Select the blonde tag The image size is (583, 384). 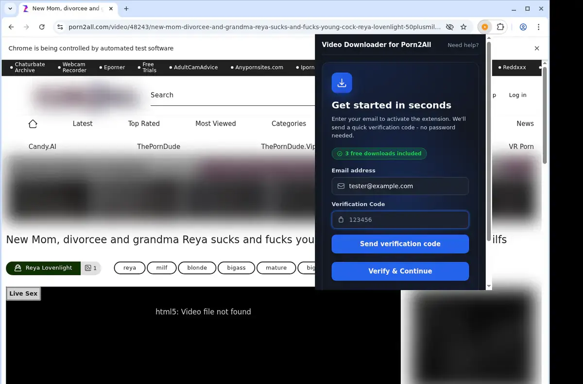pos(197,268)
